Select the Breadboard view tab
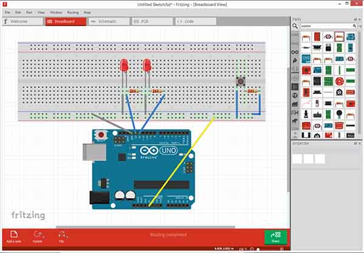The height and width of the screenshot is (253, 364). click(x=66, y=21)
